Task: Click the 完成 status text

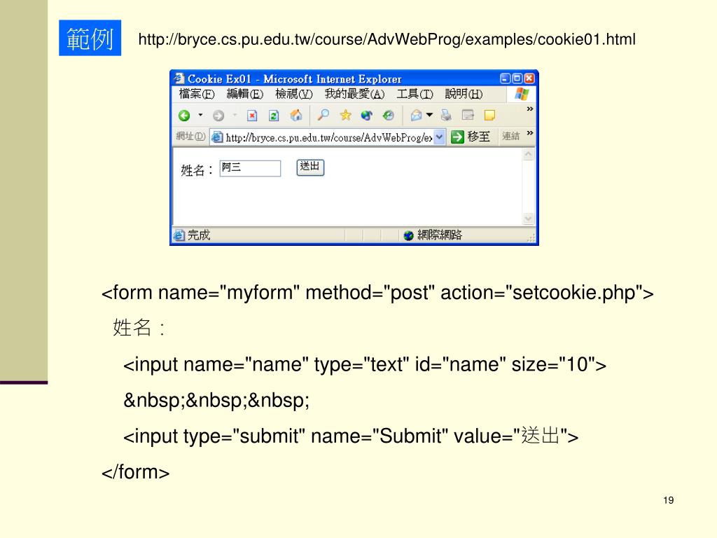Action: click(198, 235)
